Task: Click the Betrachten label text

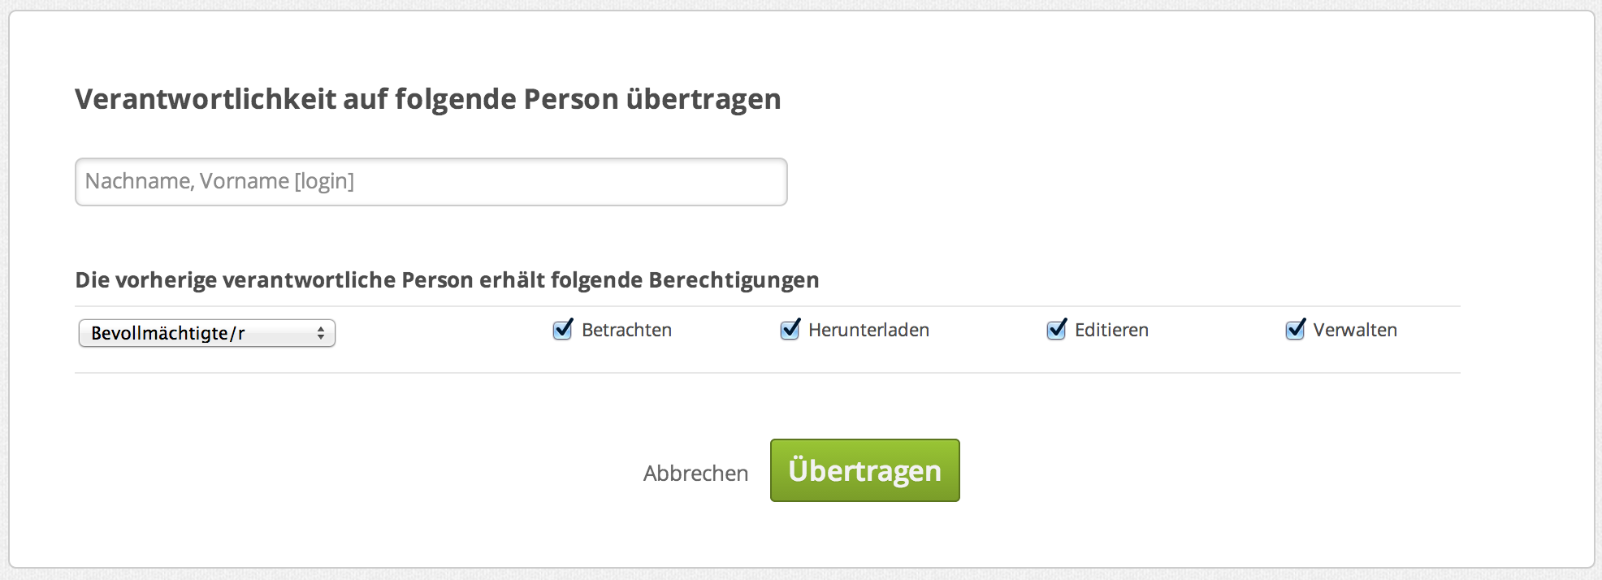Action: point(626,330)
